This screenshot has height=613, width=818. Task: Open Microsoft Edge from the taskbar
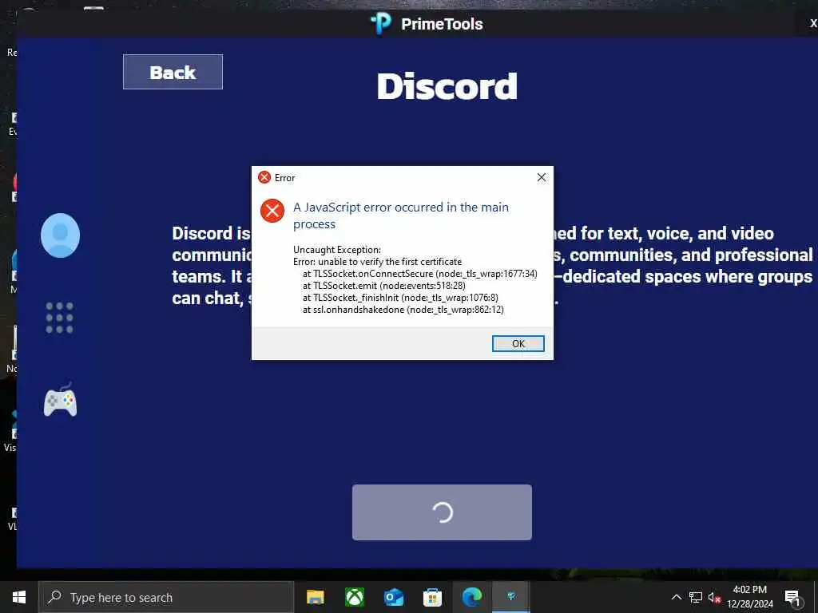471,597
